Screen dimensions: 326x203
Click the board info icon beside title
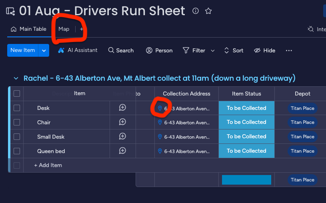[196, 11]
